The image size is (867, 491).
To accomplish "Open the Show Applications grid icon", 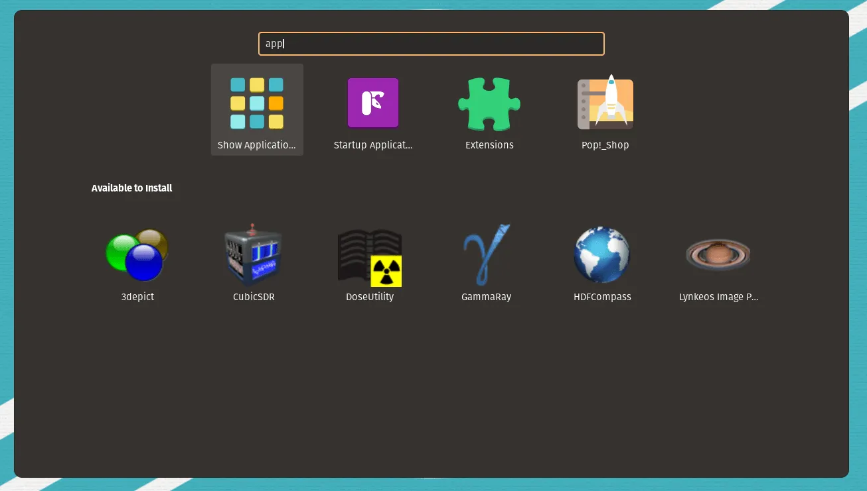I will pos(257,103).
